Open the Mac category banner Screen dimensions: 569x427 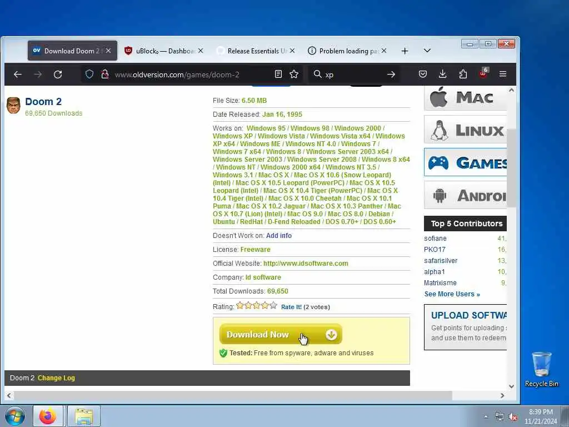465,98
